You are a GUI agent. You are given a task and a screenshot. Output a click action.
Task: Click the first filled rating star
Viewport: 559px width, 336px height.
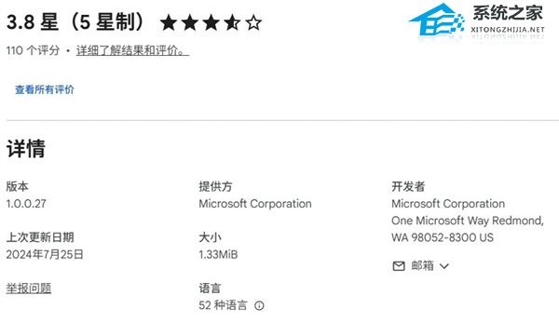pyautogui.click(x=169, y=23)
